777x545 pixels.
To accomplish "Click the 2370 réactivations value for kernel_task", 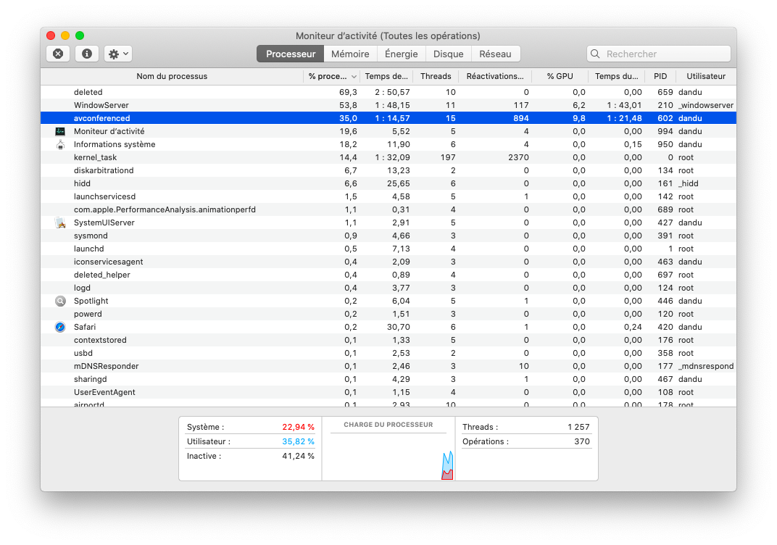I will [x=518, y=157].
